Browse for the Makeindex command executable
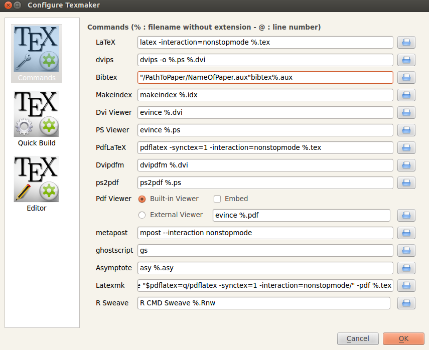 [406, 95]
